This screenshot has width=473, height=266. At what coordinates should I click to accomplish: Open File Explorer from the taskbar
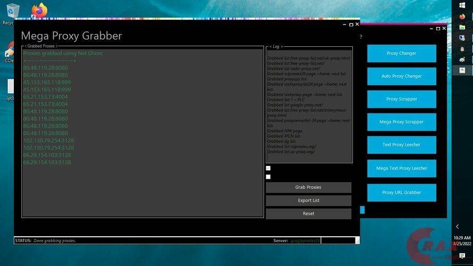(462, 27)
